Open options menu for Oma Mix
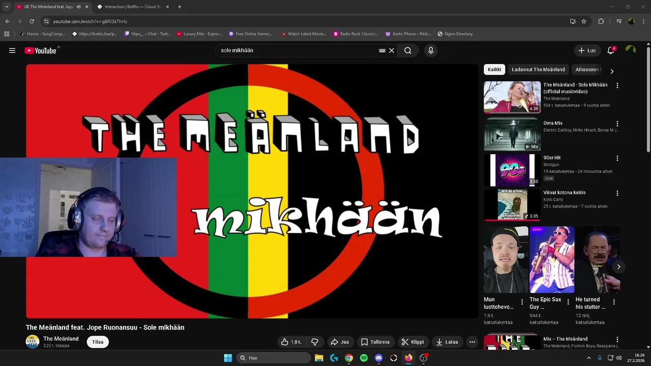Screen dimensions: 651x366 (x=617, y=124)
